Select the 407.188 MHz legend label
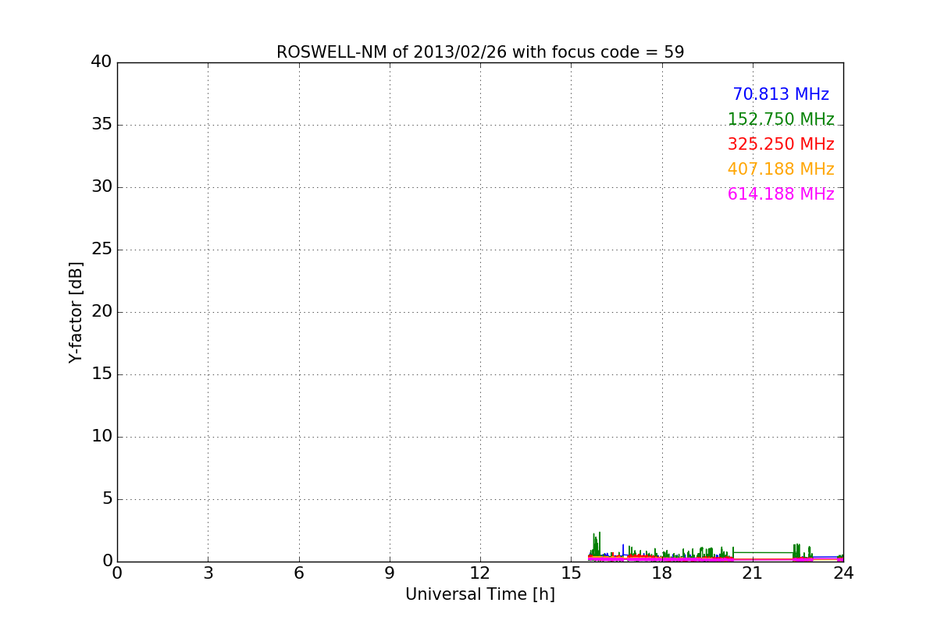 781,169
